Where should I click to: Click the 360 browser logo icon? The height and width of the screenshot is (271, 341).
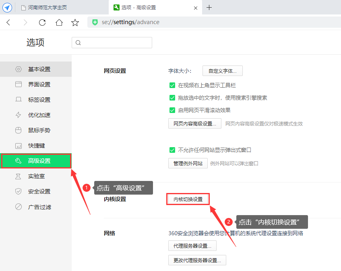click(7, 7)
